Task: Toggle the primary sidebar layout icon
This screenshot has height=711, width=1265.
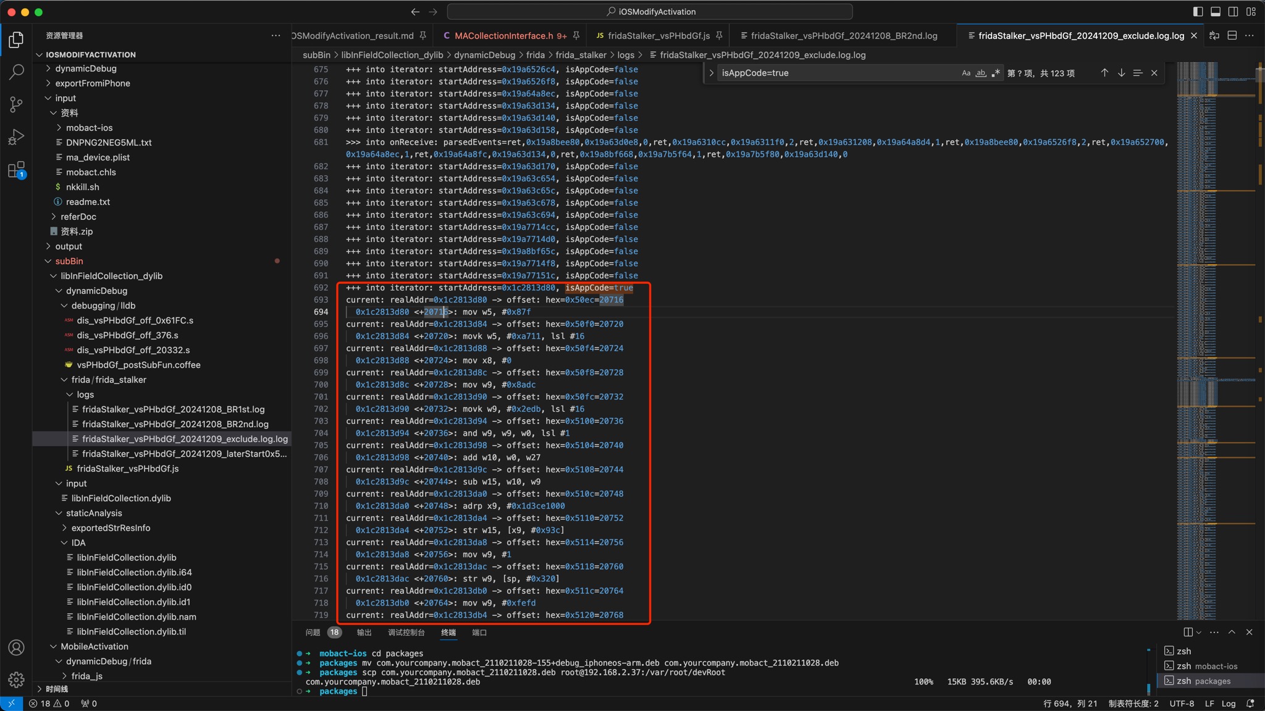Action: tap(1198, 12)
